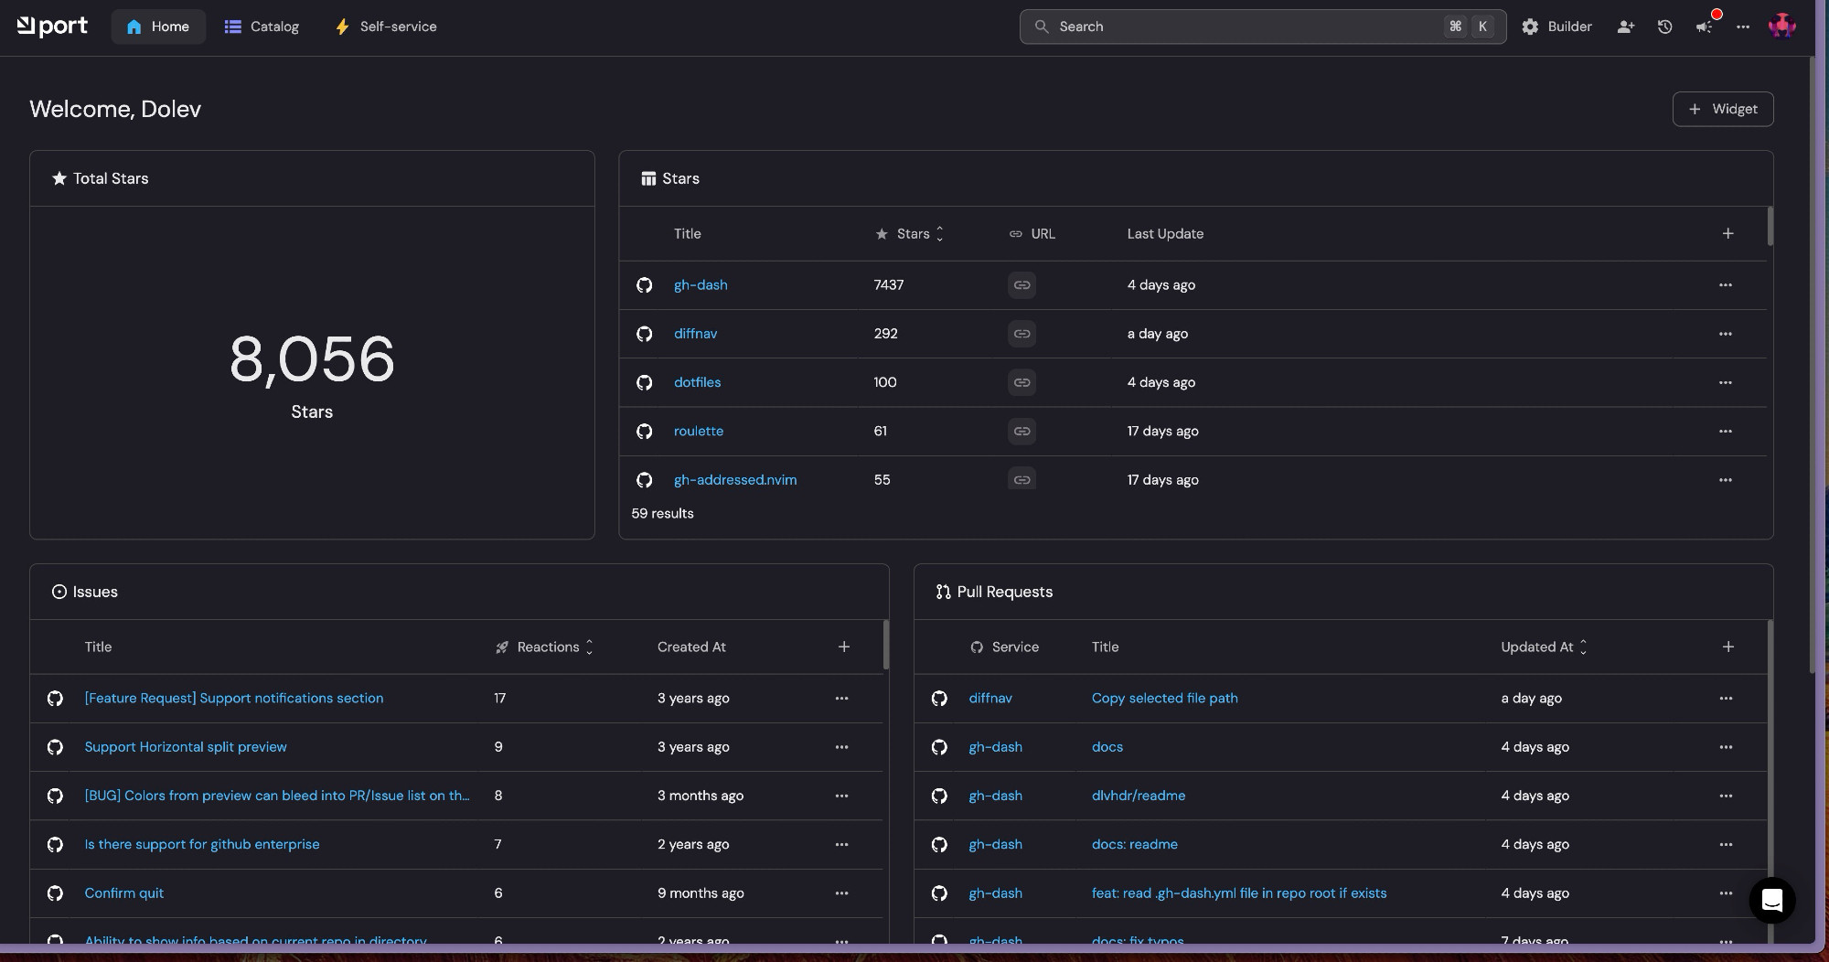The image size is (1829, 962).
Task: Open diffnav service in Pull Requests
Action: [x=990, y=699]
